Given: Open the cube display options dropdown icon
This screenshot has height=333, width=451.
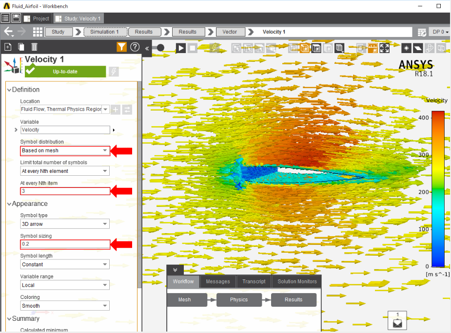Looking at the screenshot, I should (x=340, y=48).
